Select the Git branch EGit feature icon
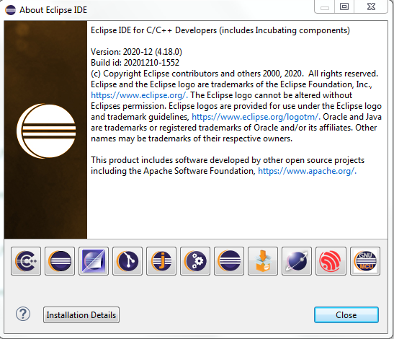Image resolution: width=394 pixels, height=339 pixels. (127, 261)
